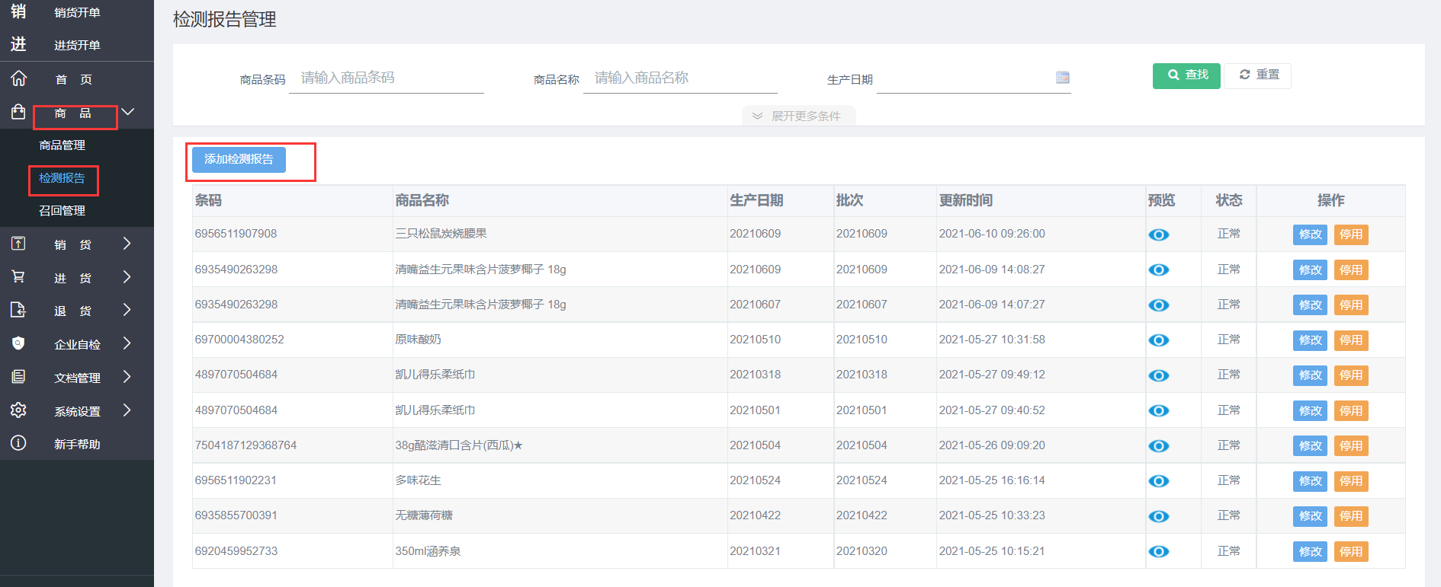Click the 进 icon for 进货开单
Viewport: 1441px width, 587px height.
(x=18, y=44)
